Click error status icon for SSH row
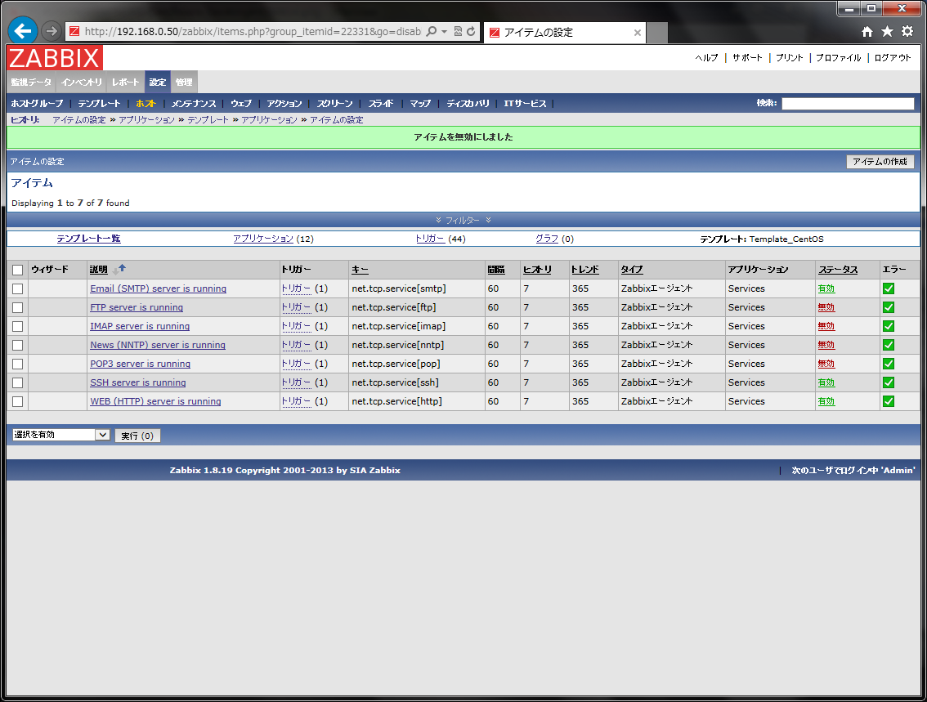 coord(888,382)
